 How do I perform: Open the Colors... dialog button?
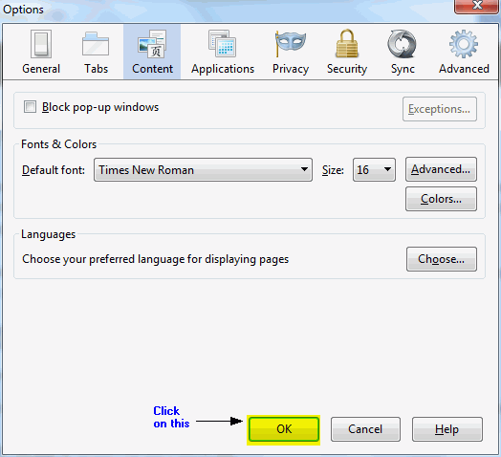tap(441, 199)
